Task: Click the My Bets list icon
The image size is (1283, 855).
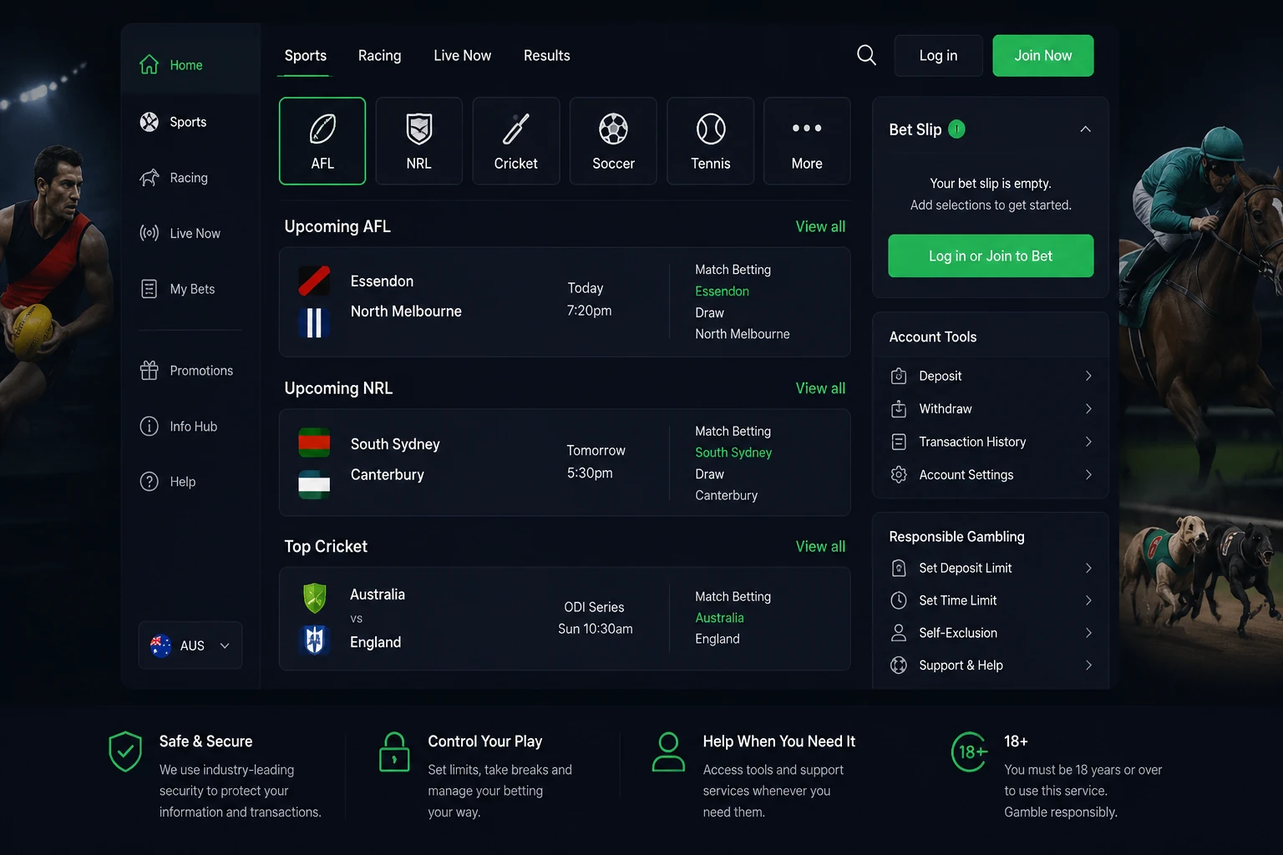Action: pos(149,289)
